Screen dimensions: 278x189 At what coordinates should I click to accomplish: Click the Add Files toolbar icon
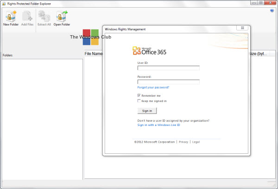click(27, 18)
